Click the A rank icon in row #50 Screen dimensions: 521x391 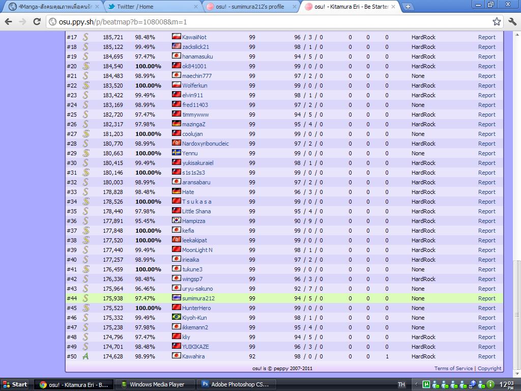[85, 356]
